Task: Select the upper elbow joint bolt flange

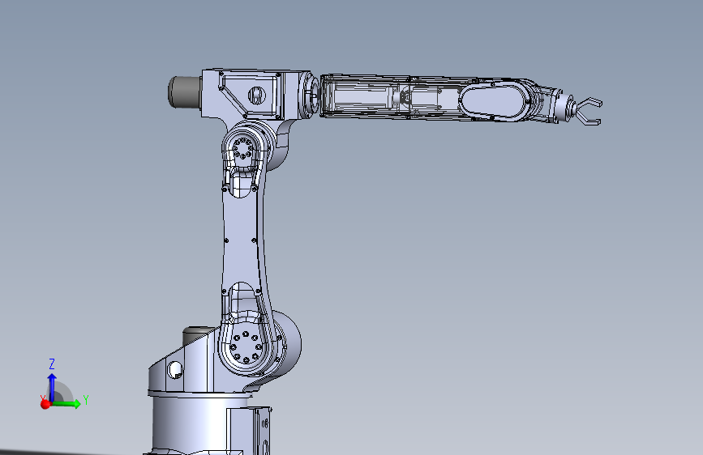Action: (x=242, y=148)
